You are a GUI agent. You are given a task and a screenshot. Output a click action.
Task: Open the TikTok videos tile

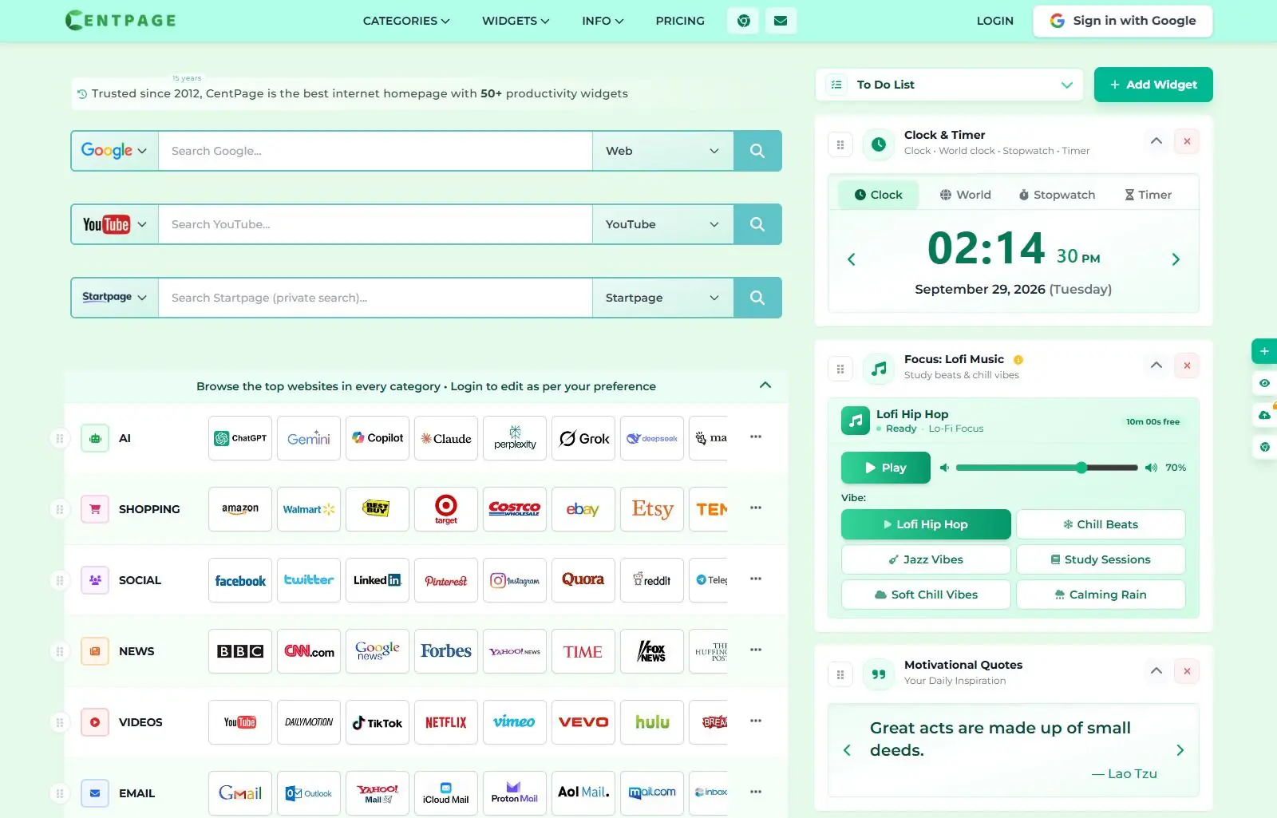(x=378, y=722)
